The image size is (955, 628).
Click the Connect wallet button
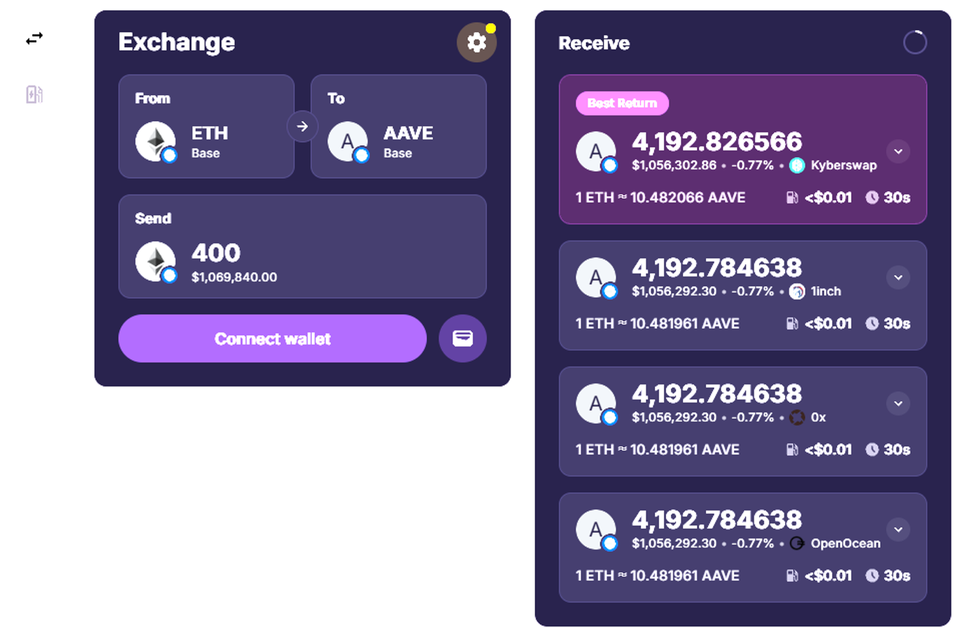[x=272, y=338]
